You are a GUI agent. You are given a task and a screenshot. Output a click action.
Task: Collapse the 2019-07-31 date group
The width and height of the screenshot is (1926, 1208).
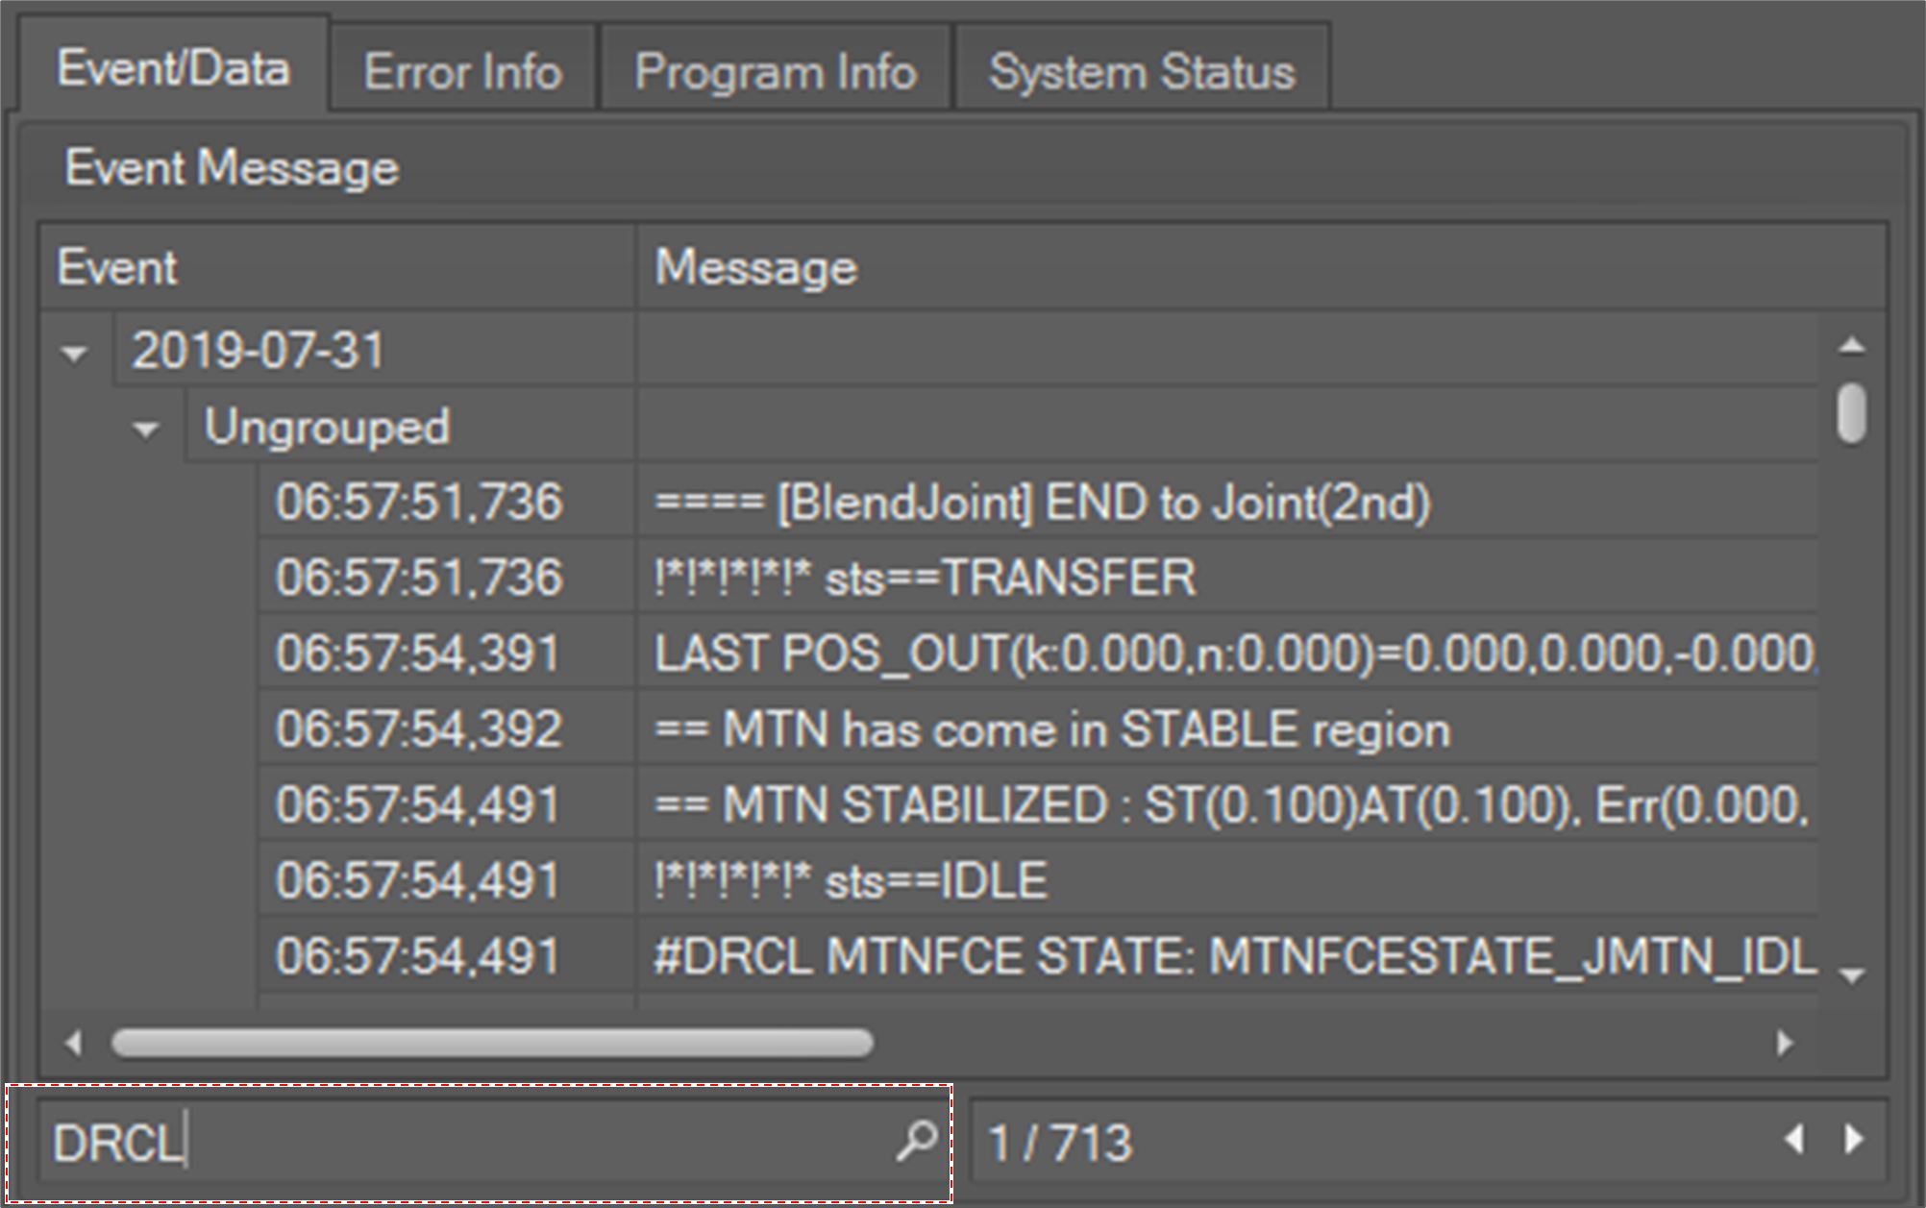coord(74,353)
